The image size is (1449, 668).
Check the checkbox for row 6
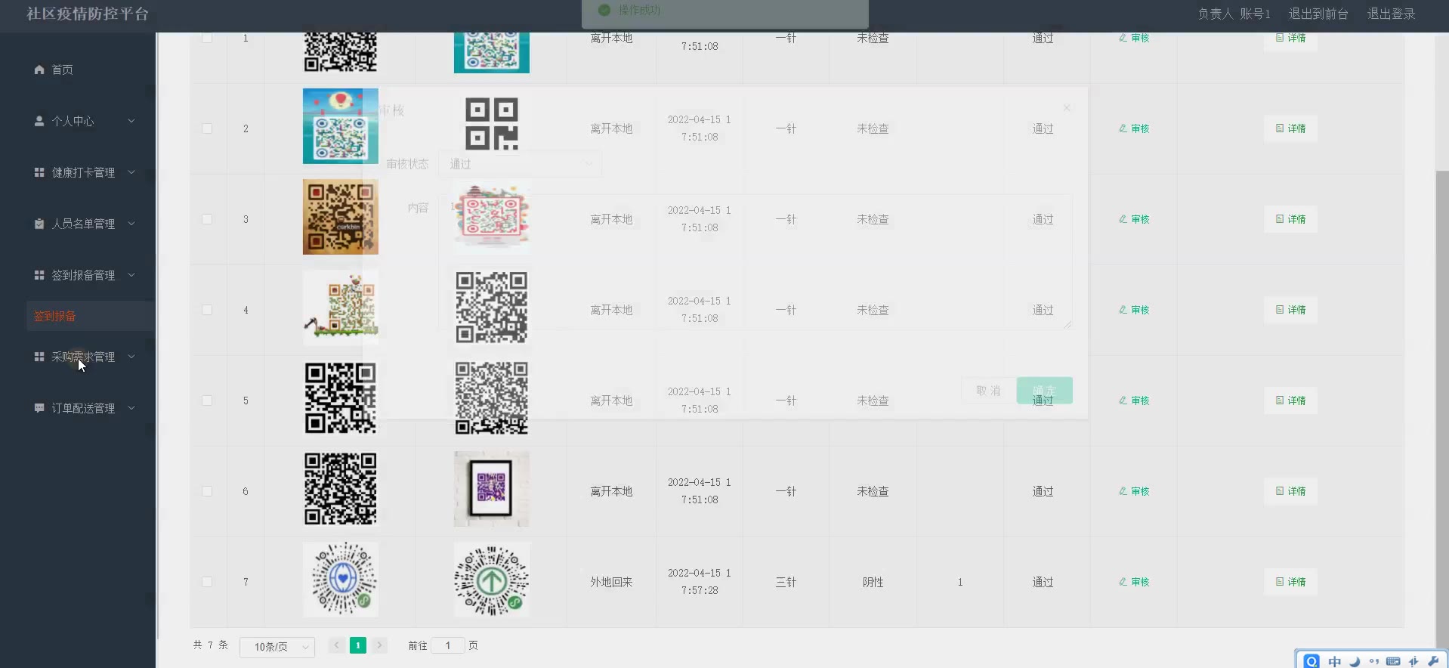tap(207, 491)
